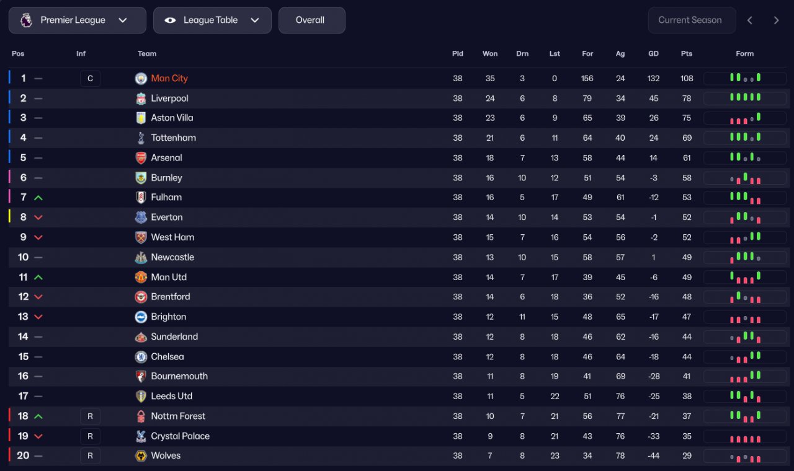Click the Premier League logo icon

pos(26,20)
